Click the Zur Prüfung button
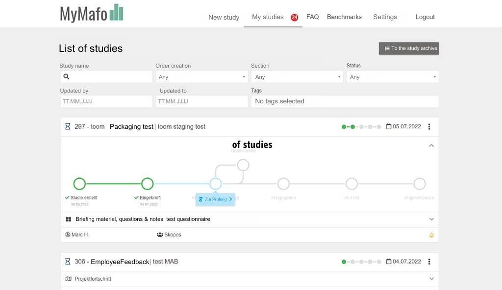Screen dimensions: 502x290 point(216,199)
